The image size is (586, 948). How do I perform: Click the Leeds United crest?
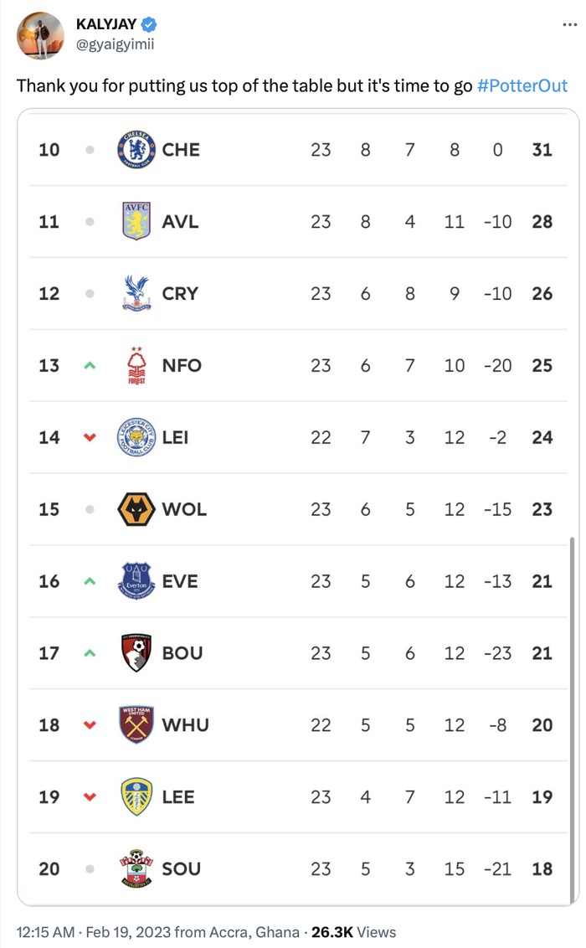click(x=136, y=796)
